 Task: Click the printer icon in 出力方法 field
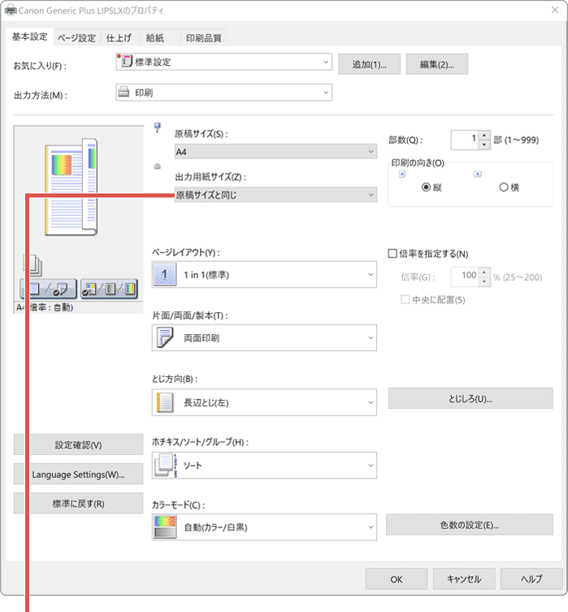124,92
